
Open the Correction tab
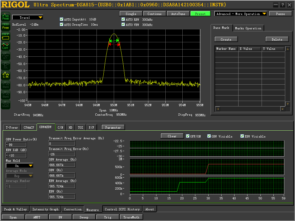[73, 209]
